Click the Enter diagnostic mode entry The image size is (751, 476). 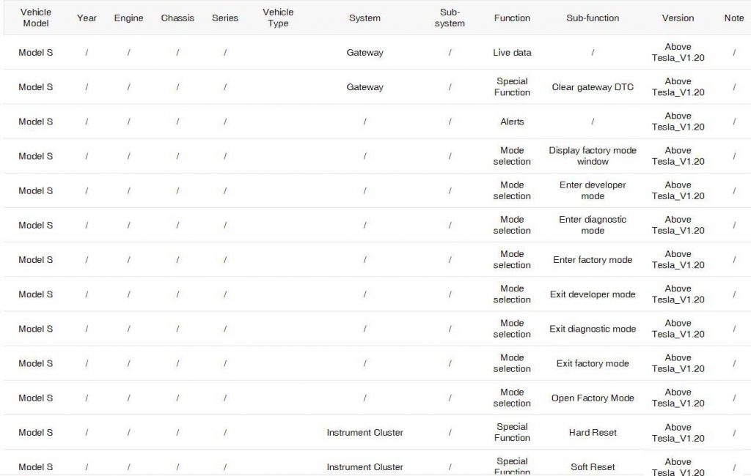pos(593,225)
